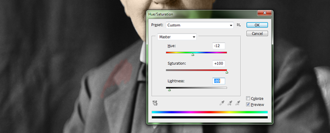This screenshot has height=133, width=330.
Task: Click the Preset: label text
Action: pyautogui.click(x=157, y=25)
